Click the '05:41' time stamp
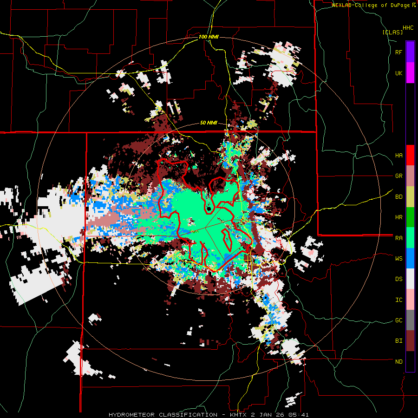This screenshot has height=418, width=418. [299, 415]
